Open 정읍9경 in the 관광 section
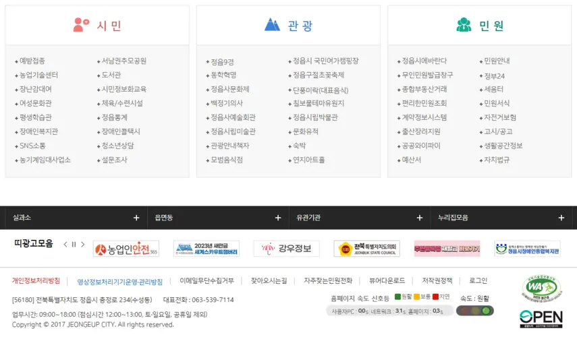577x337 pixels. click(222, 62)
